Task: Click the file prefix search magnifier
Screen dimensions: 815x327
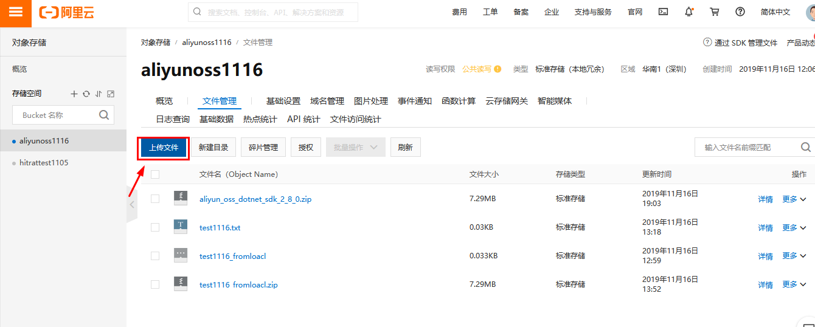Action: pyautogui.click(x=806, y=147)
